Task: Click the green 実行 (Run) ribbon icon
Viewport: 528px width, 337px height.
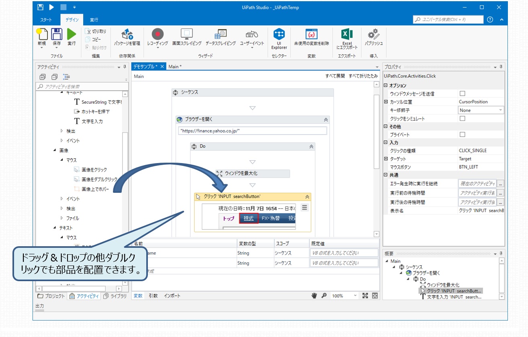Action: [72, 35]
